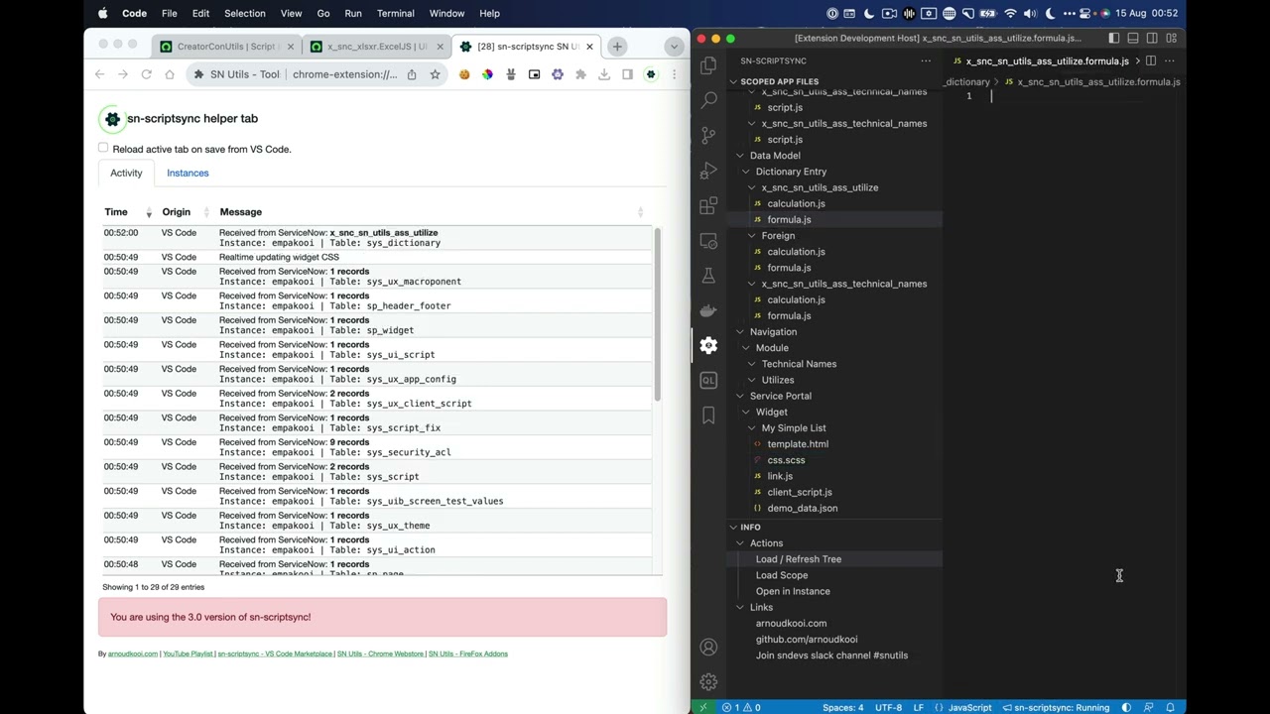Switch to the Instances tab

click(188, 173)
